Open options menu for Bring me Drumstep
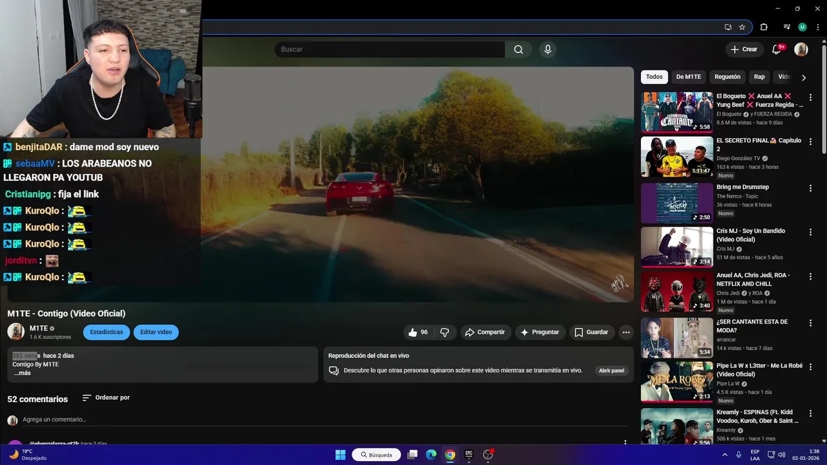 [x=810, y=188]
